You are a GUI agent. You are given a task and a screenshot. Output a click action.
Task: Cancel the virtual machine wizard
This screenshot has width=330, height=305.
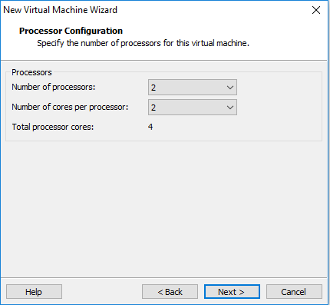click(x=294, y=292)
